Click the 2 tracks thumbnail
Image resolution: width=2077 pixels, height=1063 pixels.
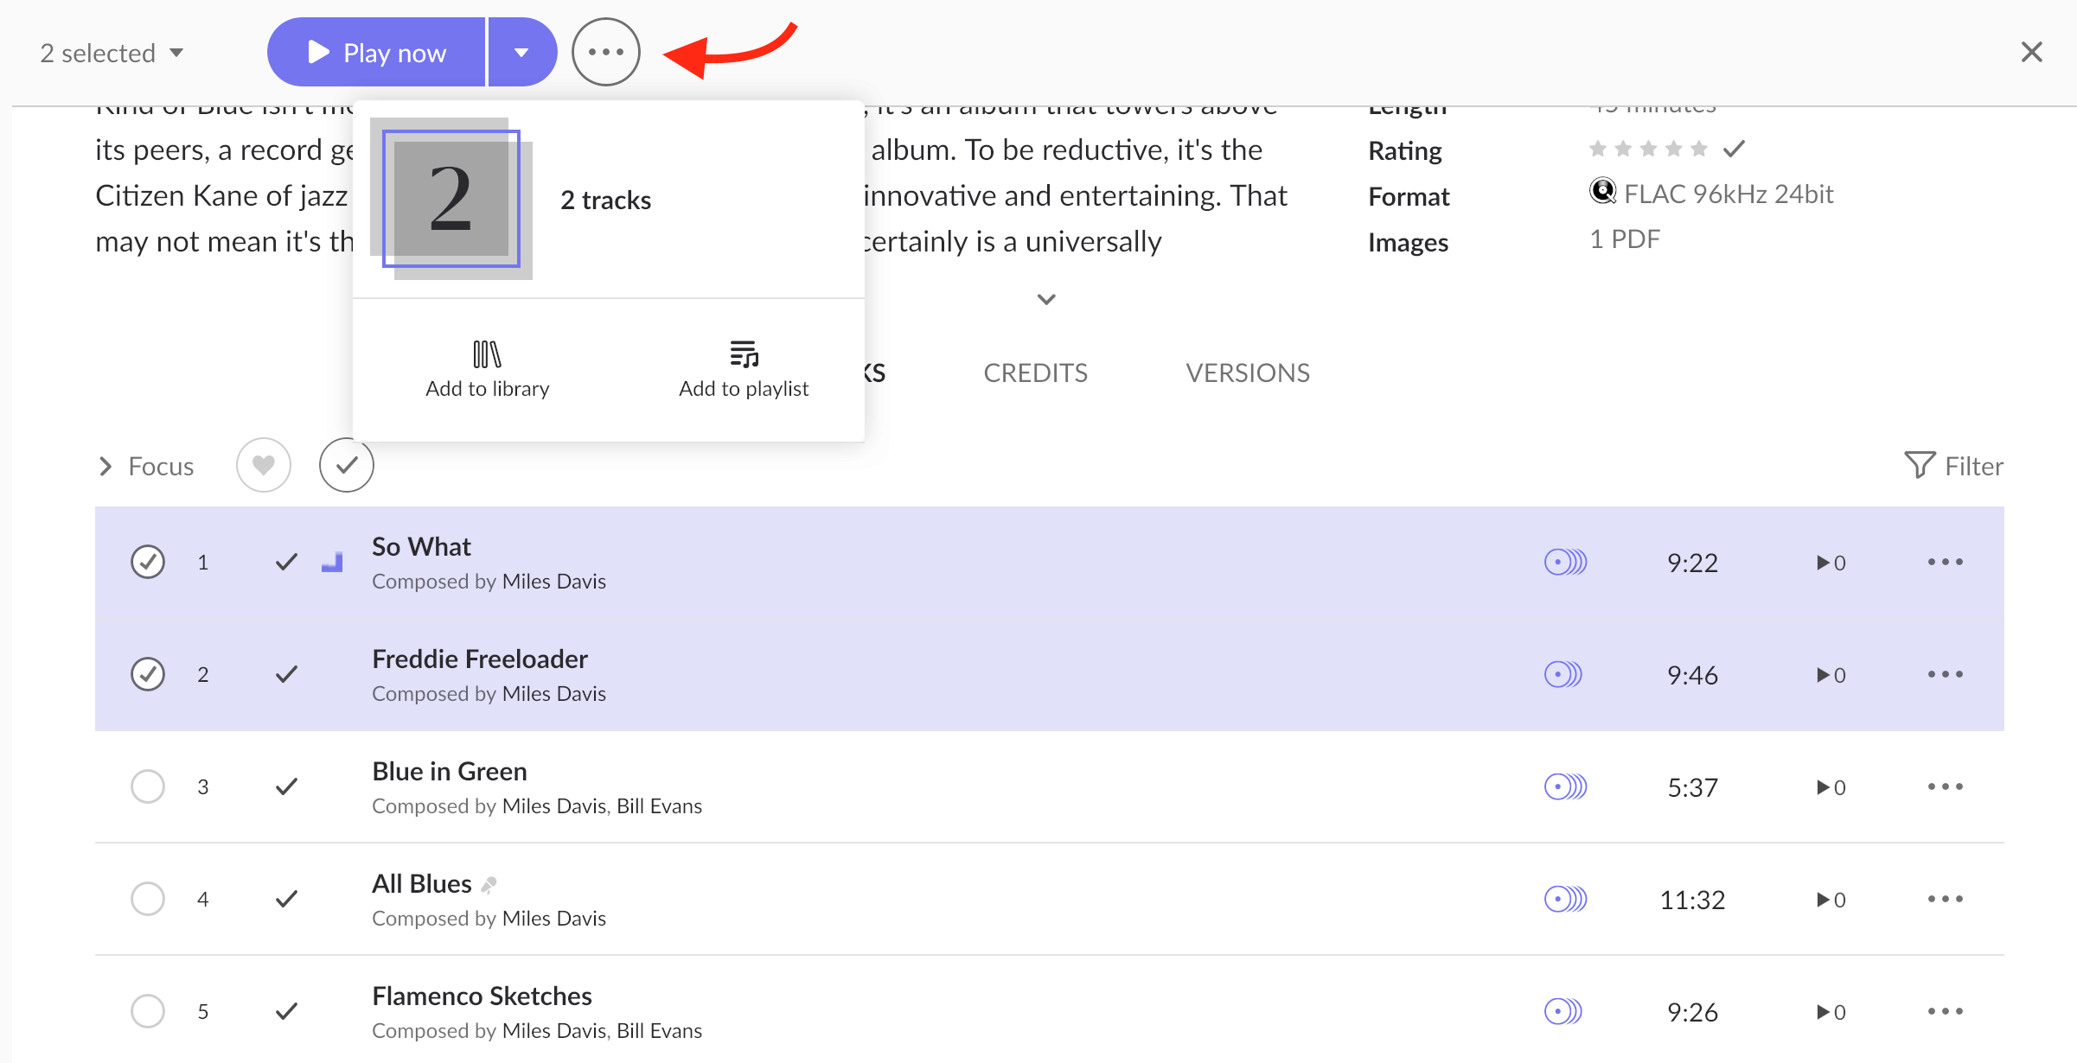pos(451,199)
